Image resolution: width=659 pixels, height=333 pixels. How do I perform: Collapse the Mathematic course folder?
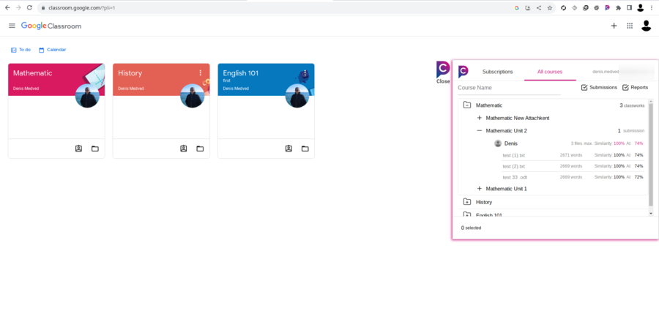pyautogui.click(x=466, y=105)
